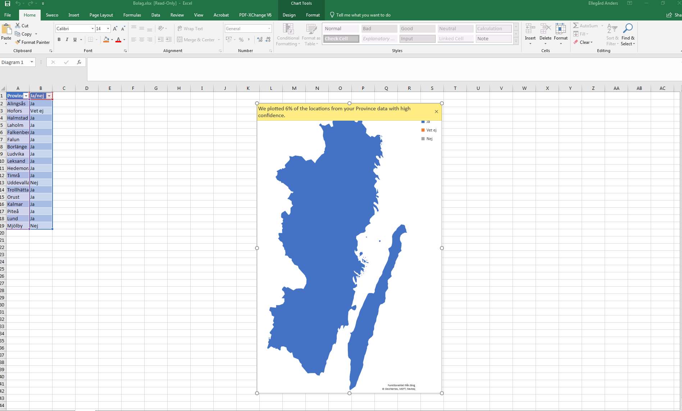The width and height of the screenshot is (682, 411).
Task: Open the font size dropdown
Action: click(x=108, y=28)
